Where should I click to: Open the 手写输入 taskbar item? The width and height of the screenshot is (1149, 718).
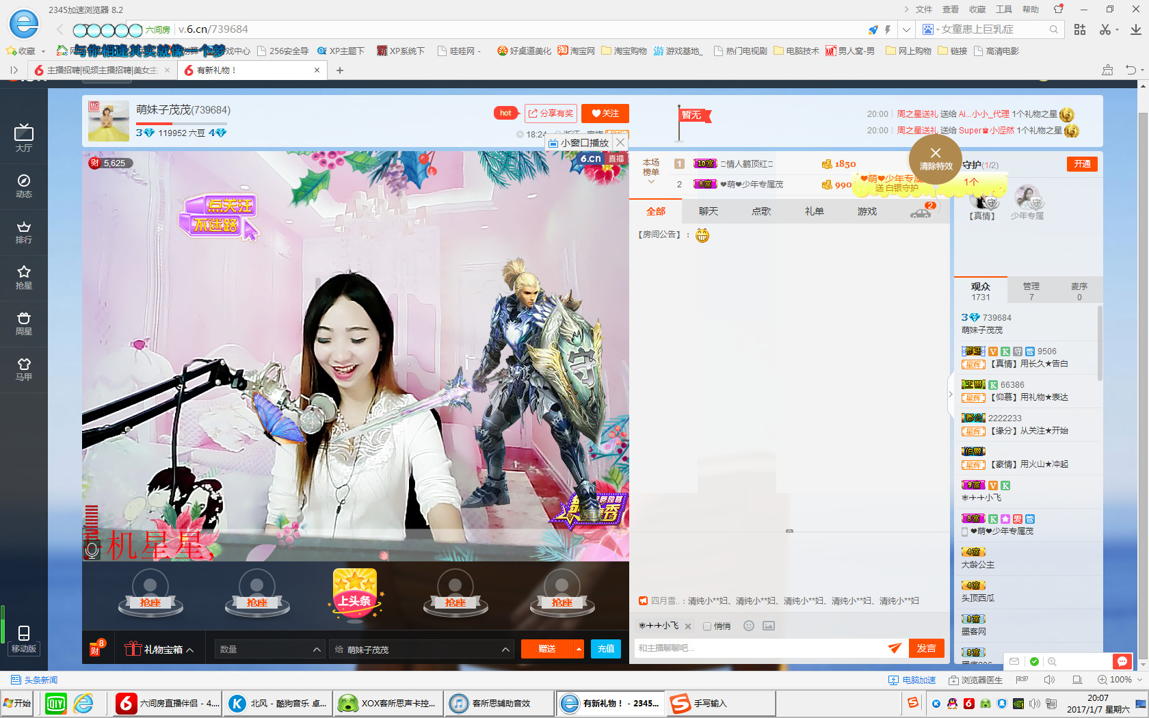721,703
